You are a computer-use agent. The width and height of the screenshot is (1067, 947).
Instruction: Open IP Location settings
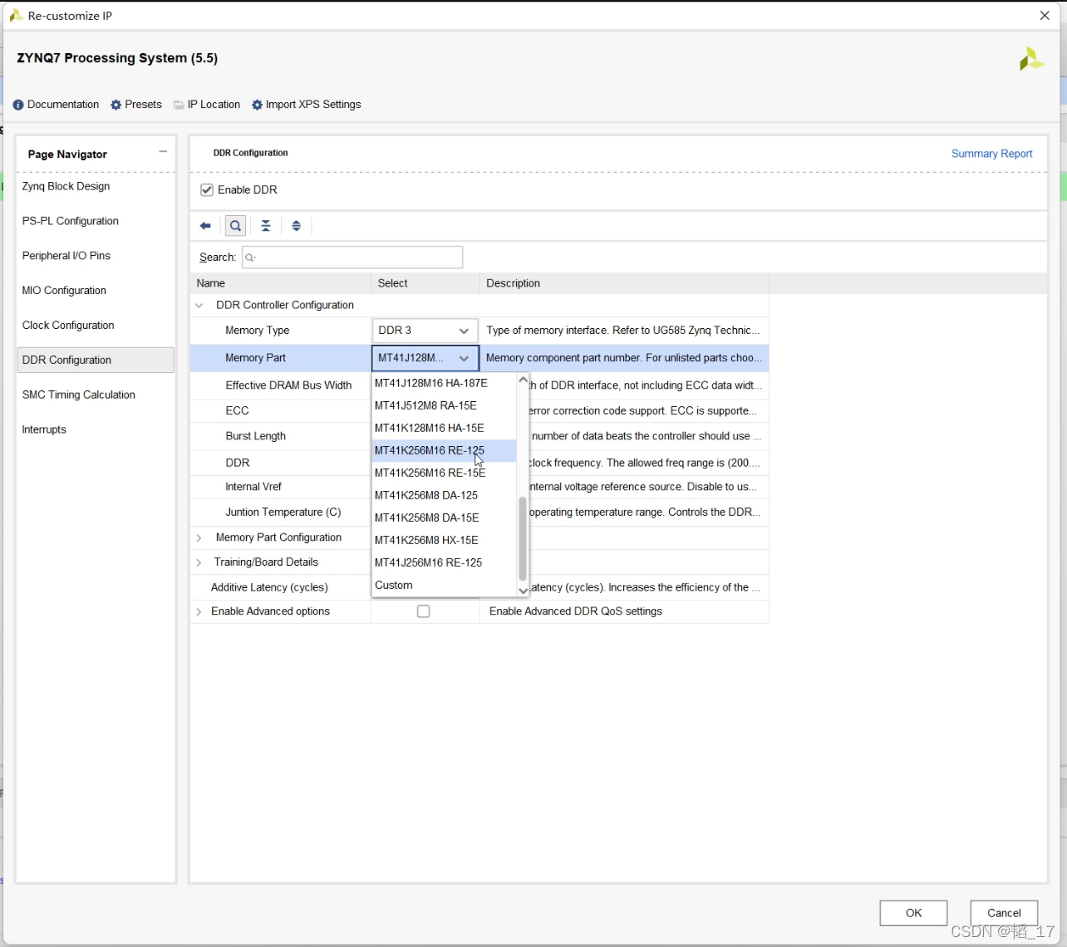pos(214,105)
